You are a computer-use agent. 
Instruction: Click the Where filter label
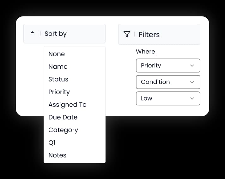pos(145,52)
